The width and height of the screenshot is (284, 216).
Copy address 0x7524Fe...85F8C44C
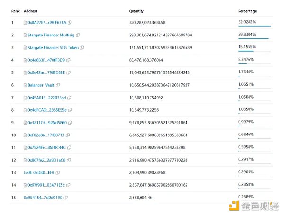[x=69, y=147]
